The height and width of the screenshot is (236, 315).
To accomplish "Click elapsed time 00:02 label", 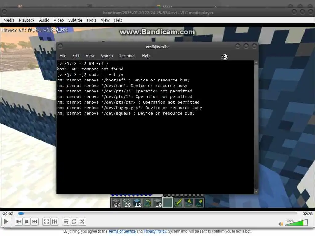I will pyautogui.click(x=8, y=214).
